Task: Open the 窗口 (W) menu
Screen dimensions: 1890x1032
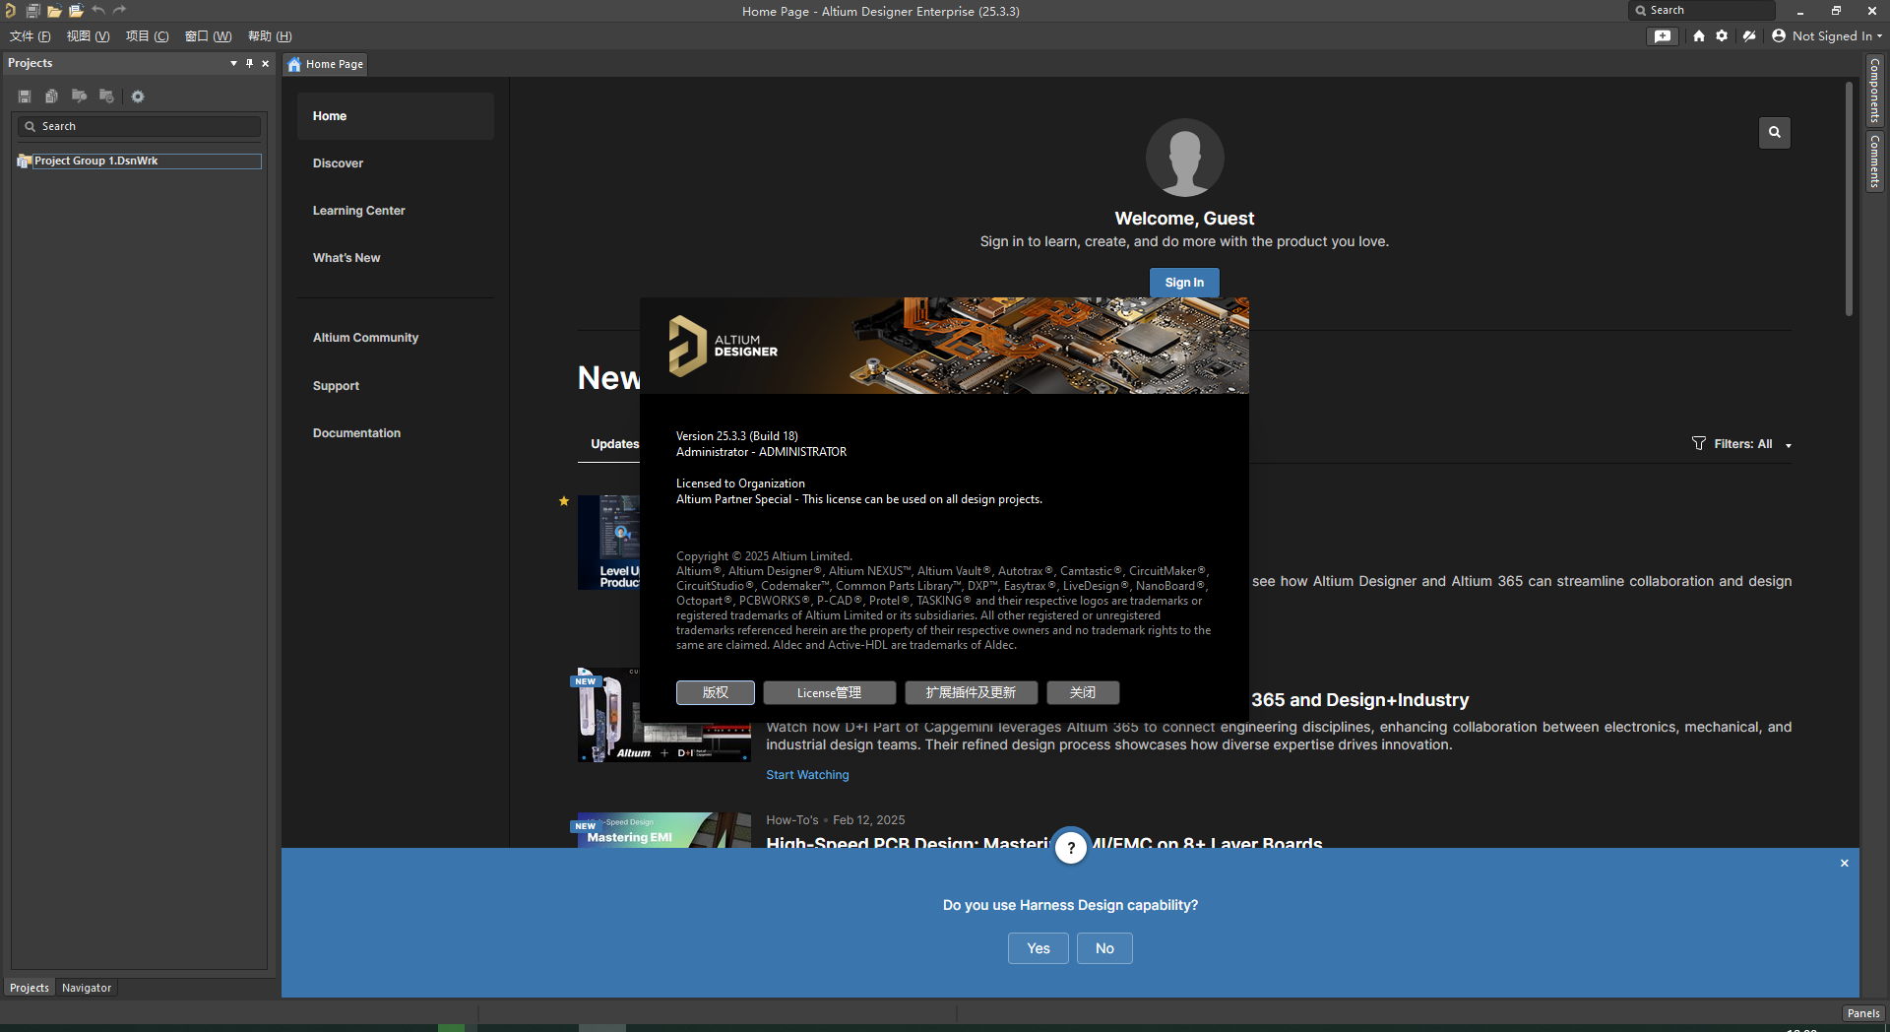Action: tap(208, 36)
